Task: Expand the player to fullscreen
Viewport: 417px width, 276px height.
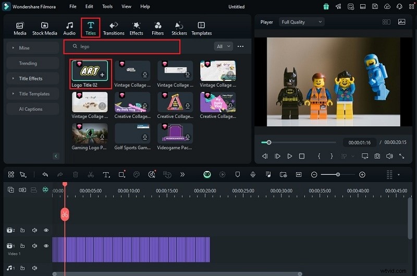Action: tap(401, 156)
